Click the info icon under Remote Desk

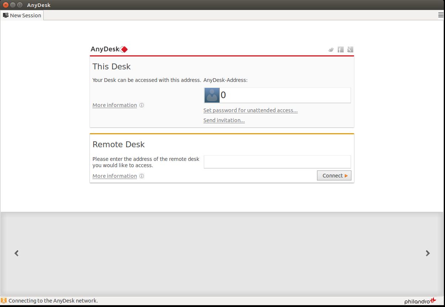pos(142,176)
